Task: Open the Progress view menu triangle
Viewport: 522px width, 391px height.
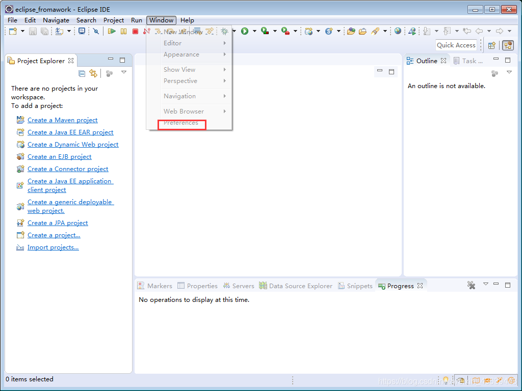Action: pos(486,284)
